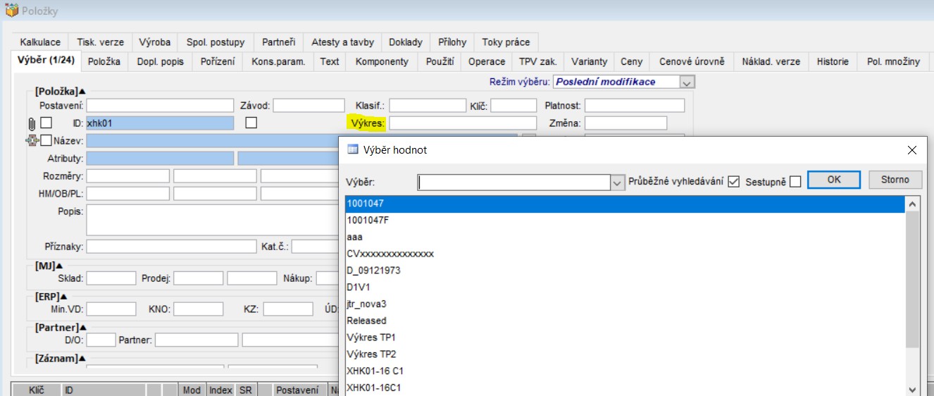Open the Toky práce tab
The width and height of the screenshot is (934, 396).
click(x=506, y=42)
